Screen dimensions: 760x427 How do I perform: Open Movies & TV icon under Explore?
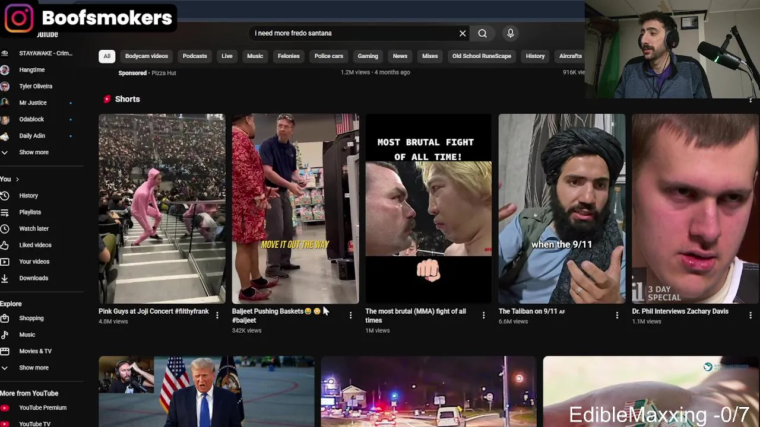[5, 351]
